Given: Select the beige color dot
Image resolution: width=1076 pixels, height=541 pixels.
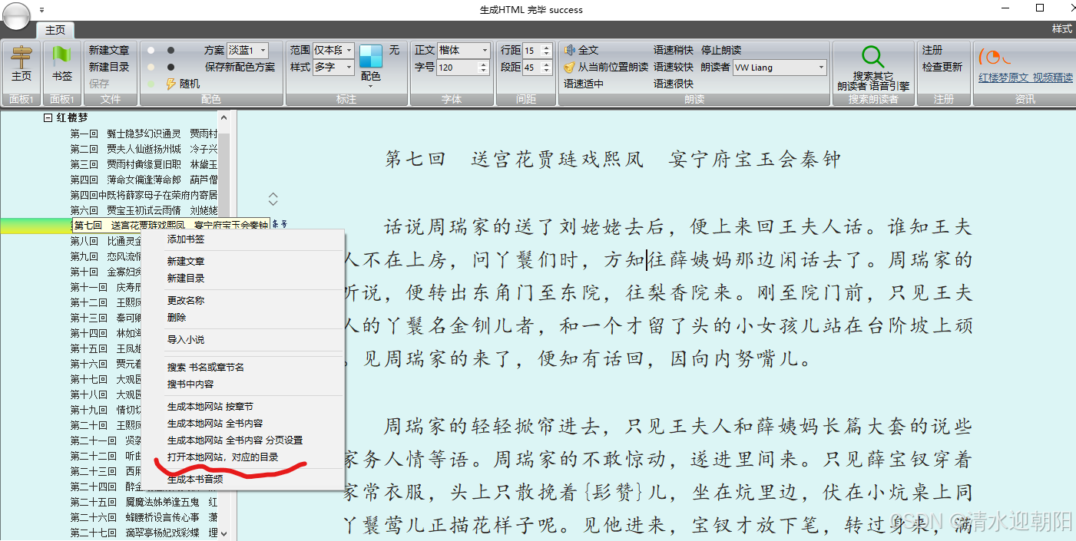Looking at the screenshot, I should [151, 67].
